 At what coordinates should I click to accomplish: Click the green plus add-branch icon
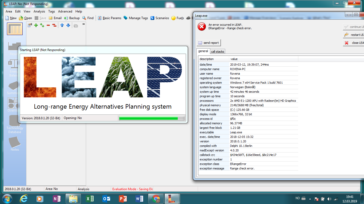pyautogui.click(x=36, y=25)
